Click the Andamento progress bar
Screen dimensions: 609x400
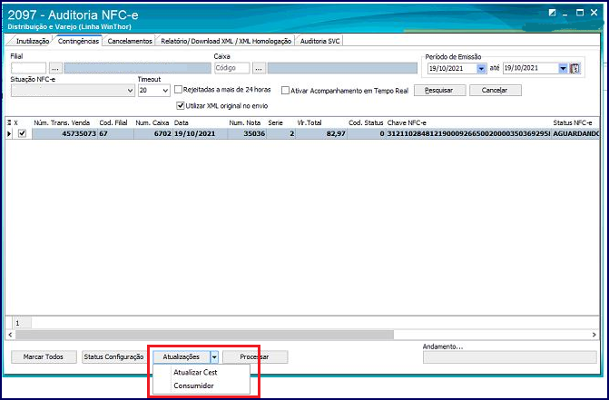(x=509, y=357)
